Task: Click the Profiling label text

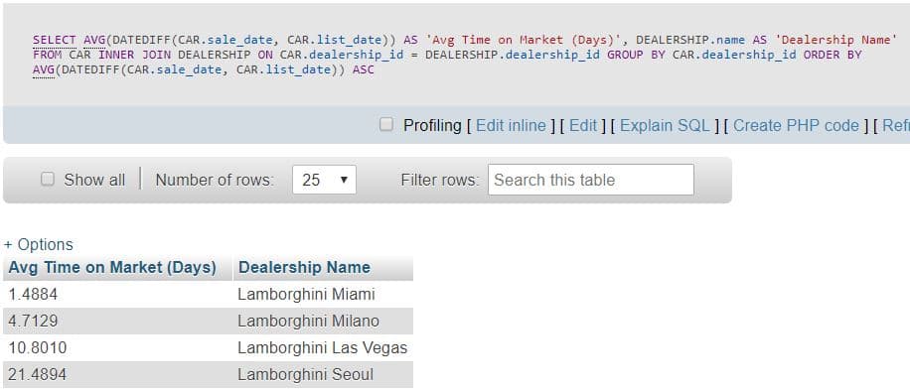Action: (x=432, y=126)
